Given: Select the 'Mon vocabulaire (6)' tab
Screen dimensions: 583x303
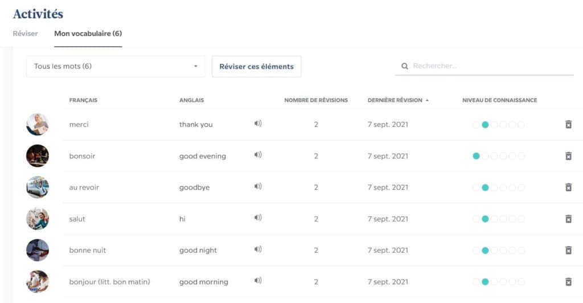Looking at the screenshot, I should click(x=88, y=34).
